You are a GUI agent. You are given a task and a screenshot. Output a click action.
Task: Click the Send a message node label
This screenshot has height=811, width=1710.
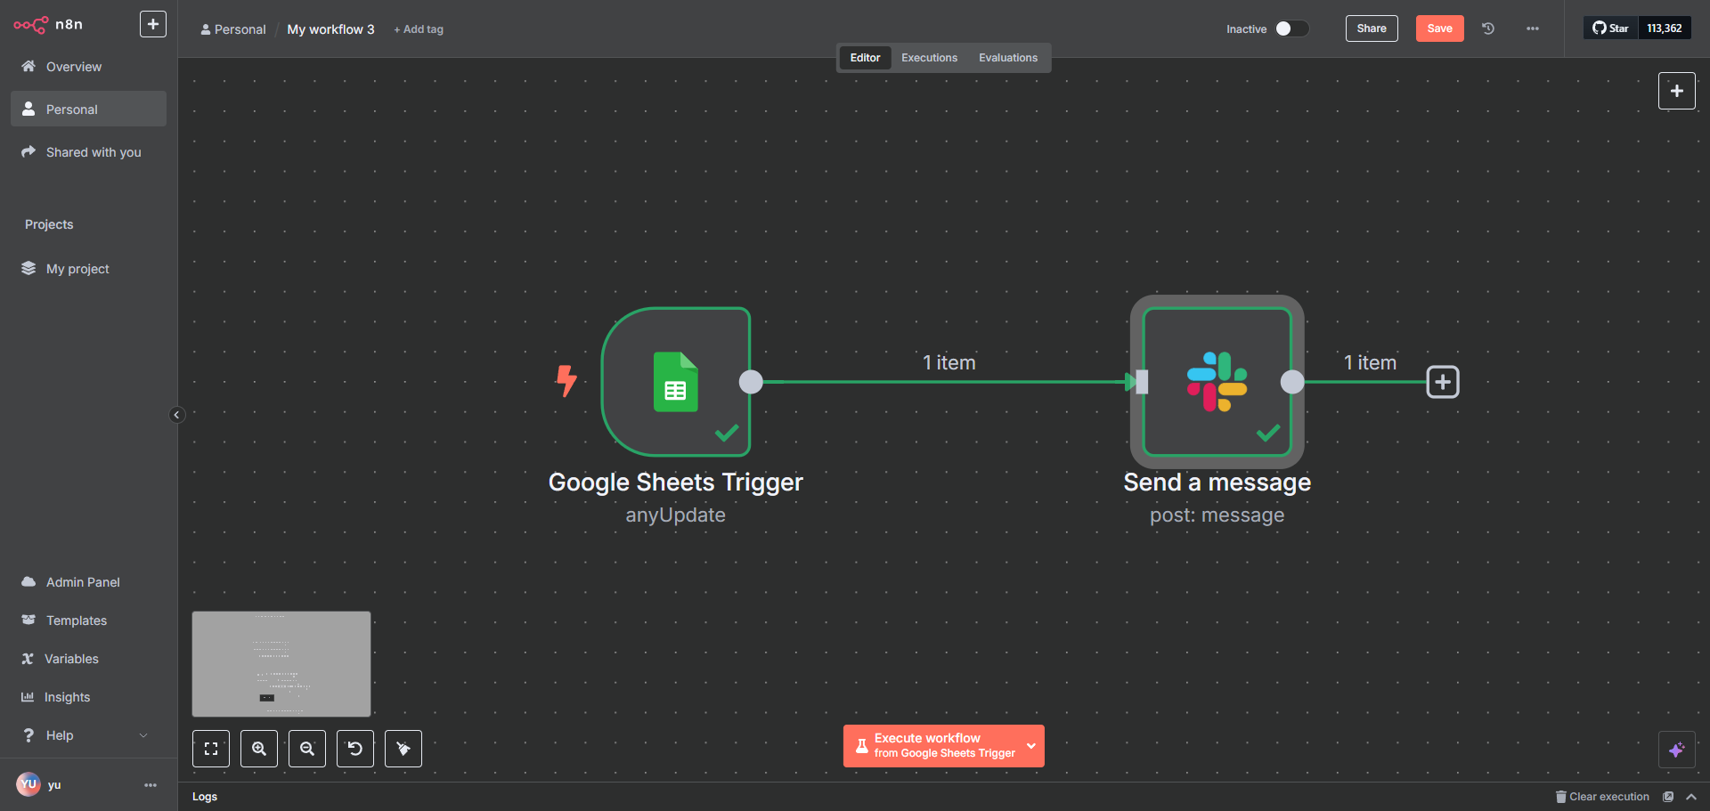click(1217, 483)
